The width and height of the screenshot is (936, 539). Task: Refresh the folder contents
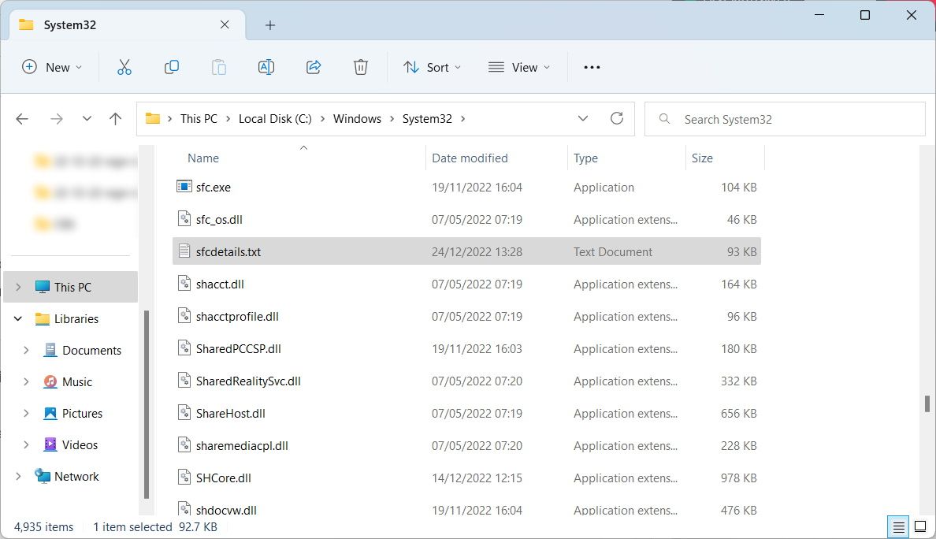pyautogui.click(x=617, y=118)
